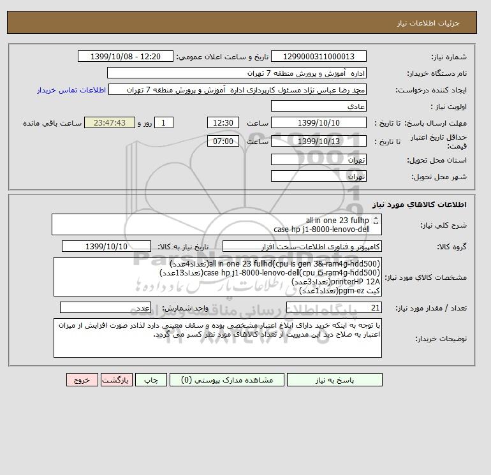The image size is (491, 475).
Task: Click the delivery city field 'تهران'
Action: [x=318, y=176]
